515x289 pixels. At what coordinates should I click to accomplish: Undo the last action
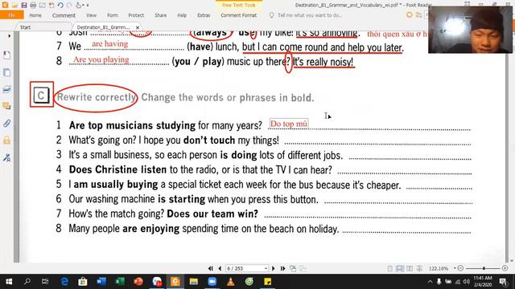[60, 6]
